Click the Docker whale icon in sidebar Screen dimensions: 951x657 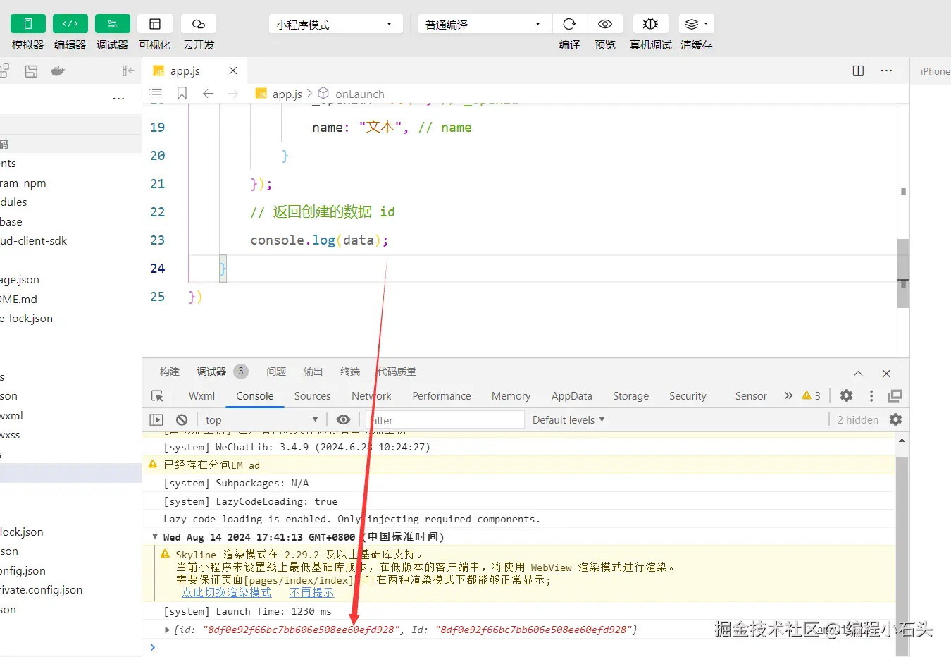(x=58, y=71)
